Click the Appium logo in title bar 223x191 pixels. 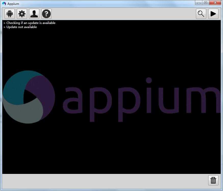(x=4, y=4)
